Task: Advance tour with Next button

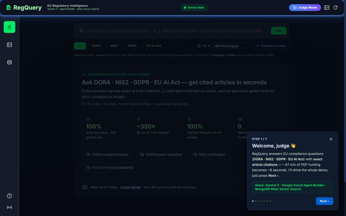Action: point(325,201)
